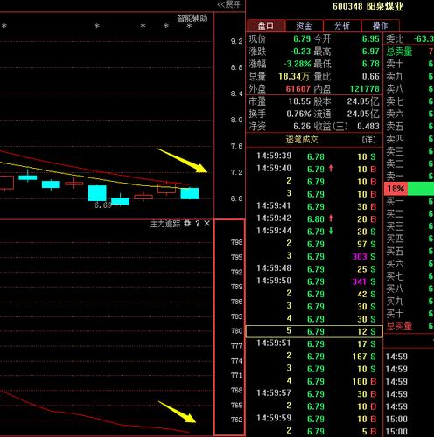434x437 pixels.
Task: Open the 资金 tab
Action: coord(304,25)
